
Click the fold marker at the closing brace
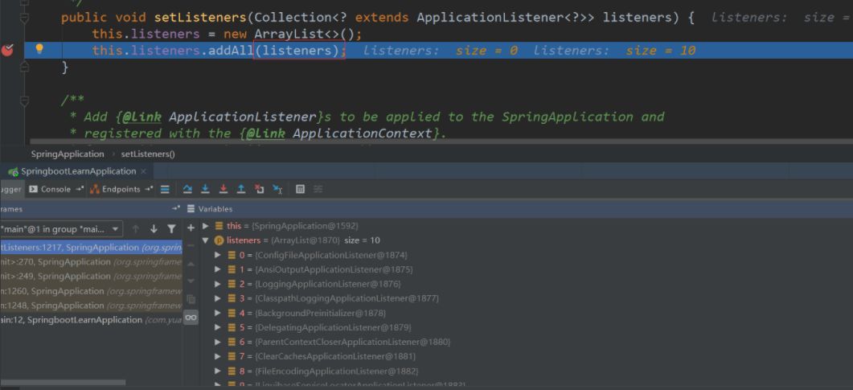click(x=23, y=67)
